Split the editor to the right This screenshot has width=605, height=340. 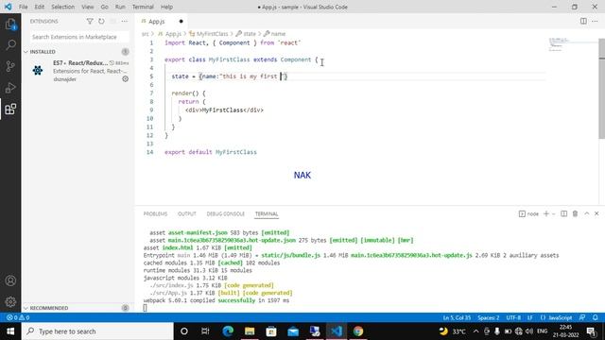pos(583,21)
